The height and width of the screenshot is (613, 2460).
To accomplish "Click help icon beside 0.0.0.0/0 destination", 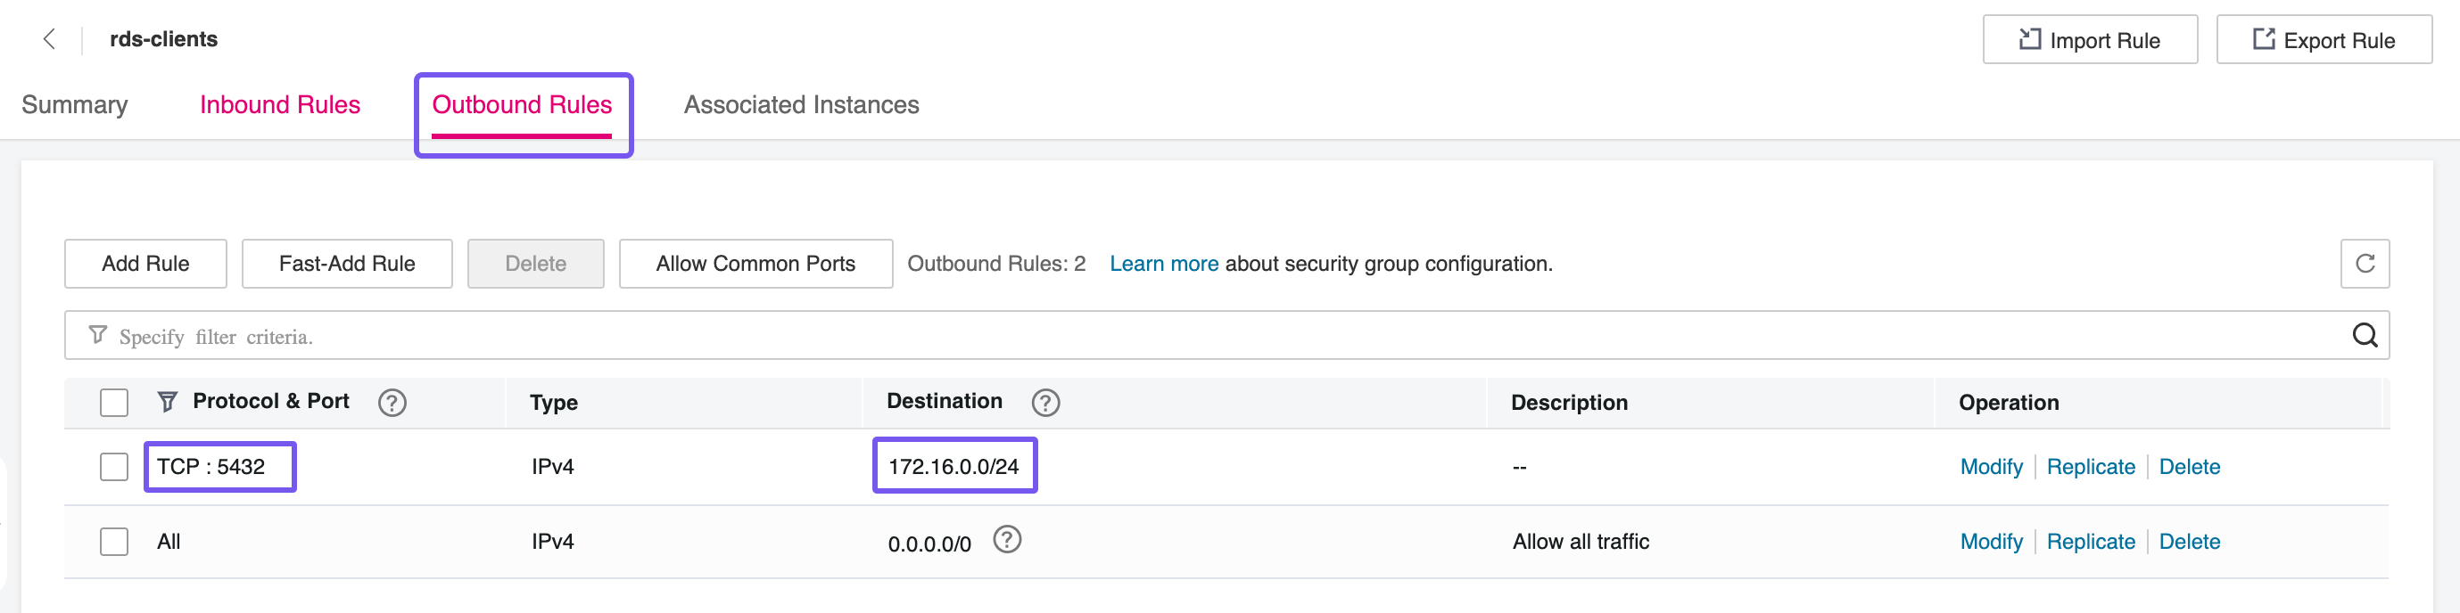I will pyautogui.click(x=1006, y=541).
